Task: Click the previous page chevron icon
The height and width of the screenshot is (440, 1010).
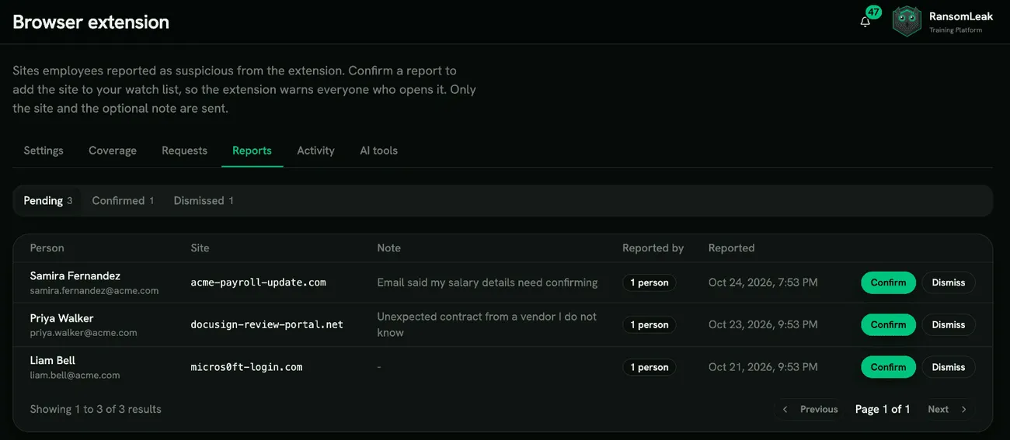Action: coord(785,409)
